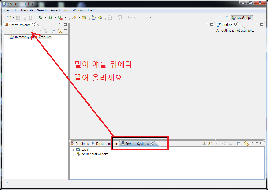The height and width of the screenshot is (190, 268).
Task: Expand the Local tree node
Action: click(x=73, y=150)
